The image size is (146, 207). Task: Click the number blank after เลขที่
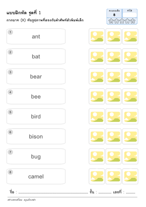click(130, 193)
